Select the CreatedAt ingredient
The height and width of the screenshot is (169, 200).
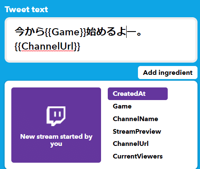138,94
